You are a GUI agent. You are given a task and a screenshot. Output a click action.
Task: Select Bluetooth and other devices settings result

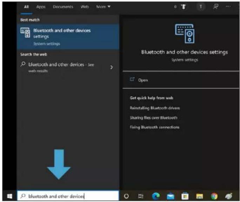point(68,36)
